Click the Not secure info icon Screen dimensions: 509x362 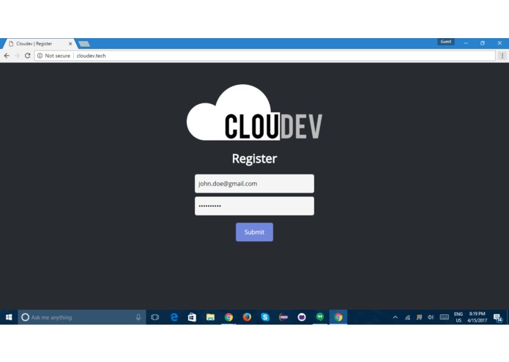click(x=40, y=56)
